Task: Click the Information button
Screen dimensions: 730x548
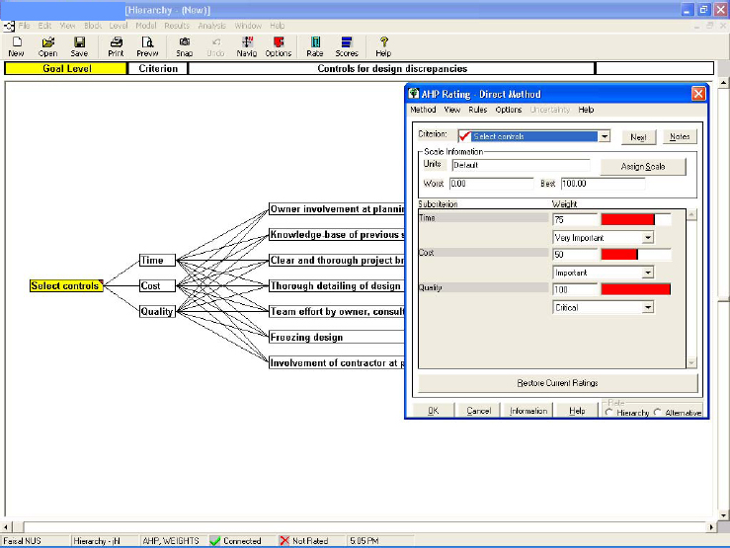Action: tap(528, 411)
